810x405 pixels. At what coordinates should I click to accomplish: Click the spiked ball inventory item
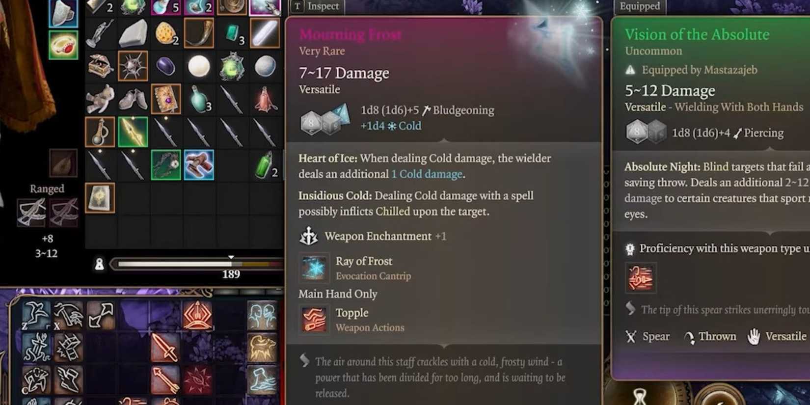point(133,66)
